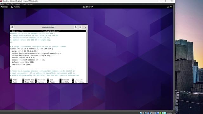The width and height of the screenshot is (203, 114).
Task: Click the /etc/dhcp/dhcpd.conf filename in nano header
Action: (x=50, y=31)
